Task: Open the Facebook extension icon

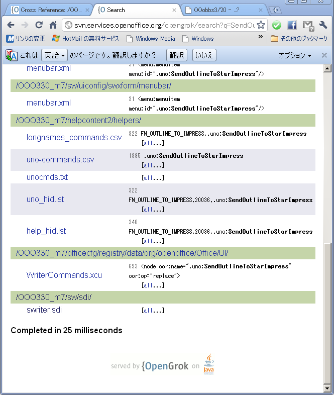Action: [x=292, y=25]
